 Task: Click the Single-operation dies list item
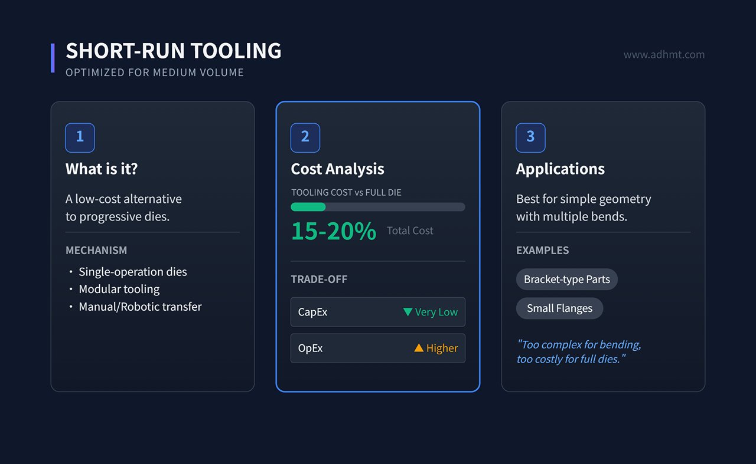pos(132,272)
